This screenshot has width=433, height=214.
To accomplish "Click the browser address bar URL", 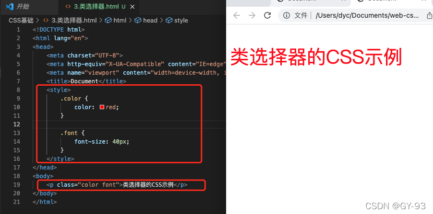I will [x=367, y=15].
